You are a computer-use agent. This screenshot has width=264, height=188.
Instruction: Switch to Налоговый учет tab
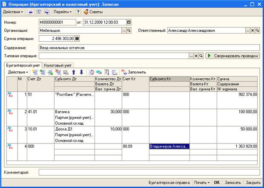58,65
